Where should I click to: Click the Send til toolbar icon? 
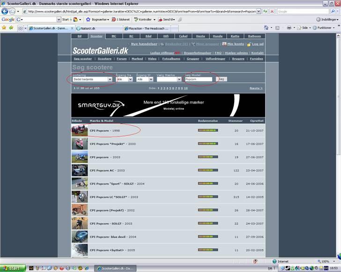tap(161, 20)
